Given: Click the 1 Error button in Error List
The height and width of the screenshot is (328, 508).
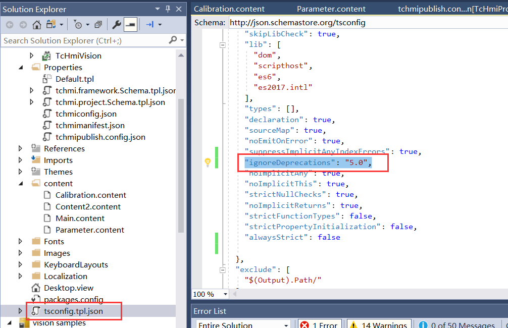Looking at the screenshot, I should 320,325.
